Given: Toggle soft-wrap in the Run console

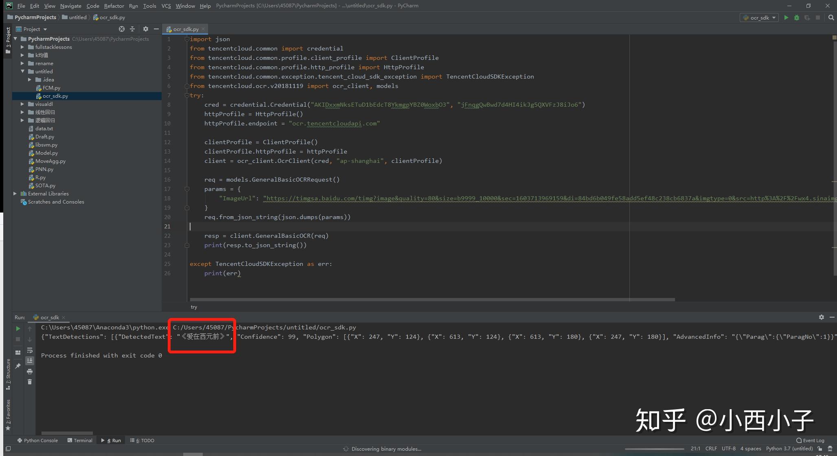Looking at the screenshot, I should [30, 350].
